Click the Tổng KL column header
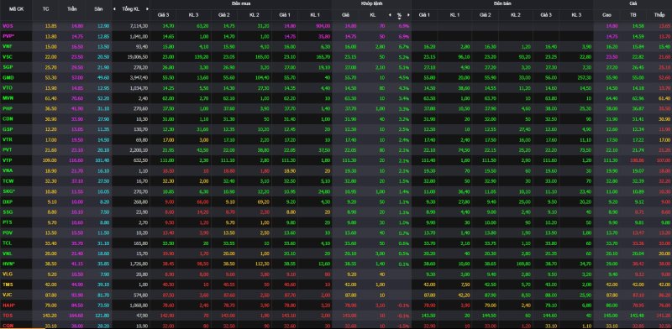Screen dimensions: 672x329 tap(131, 9)
